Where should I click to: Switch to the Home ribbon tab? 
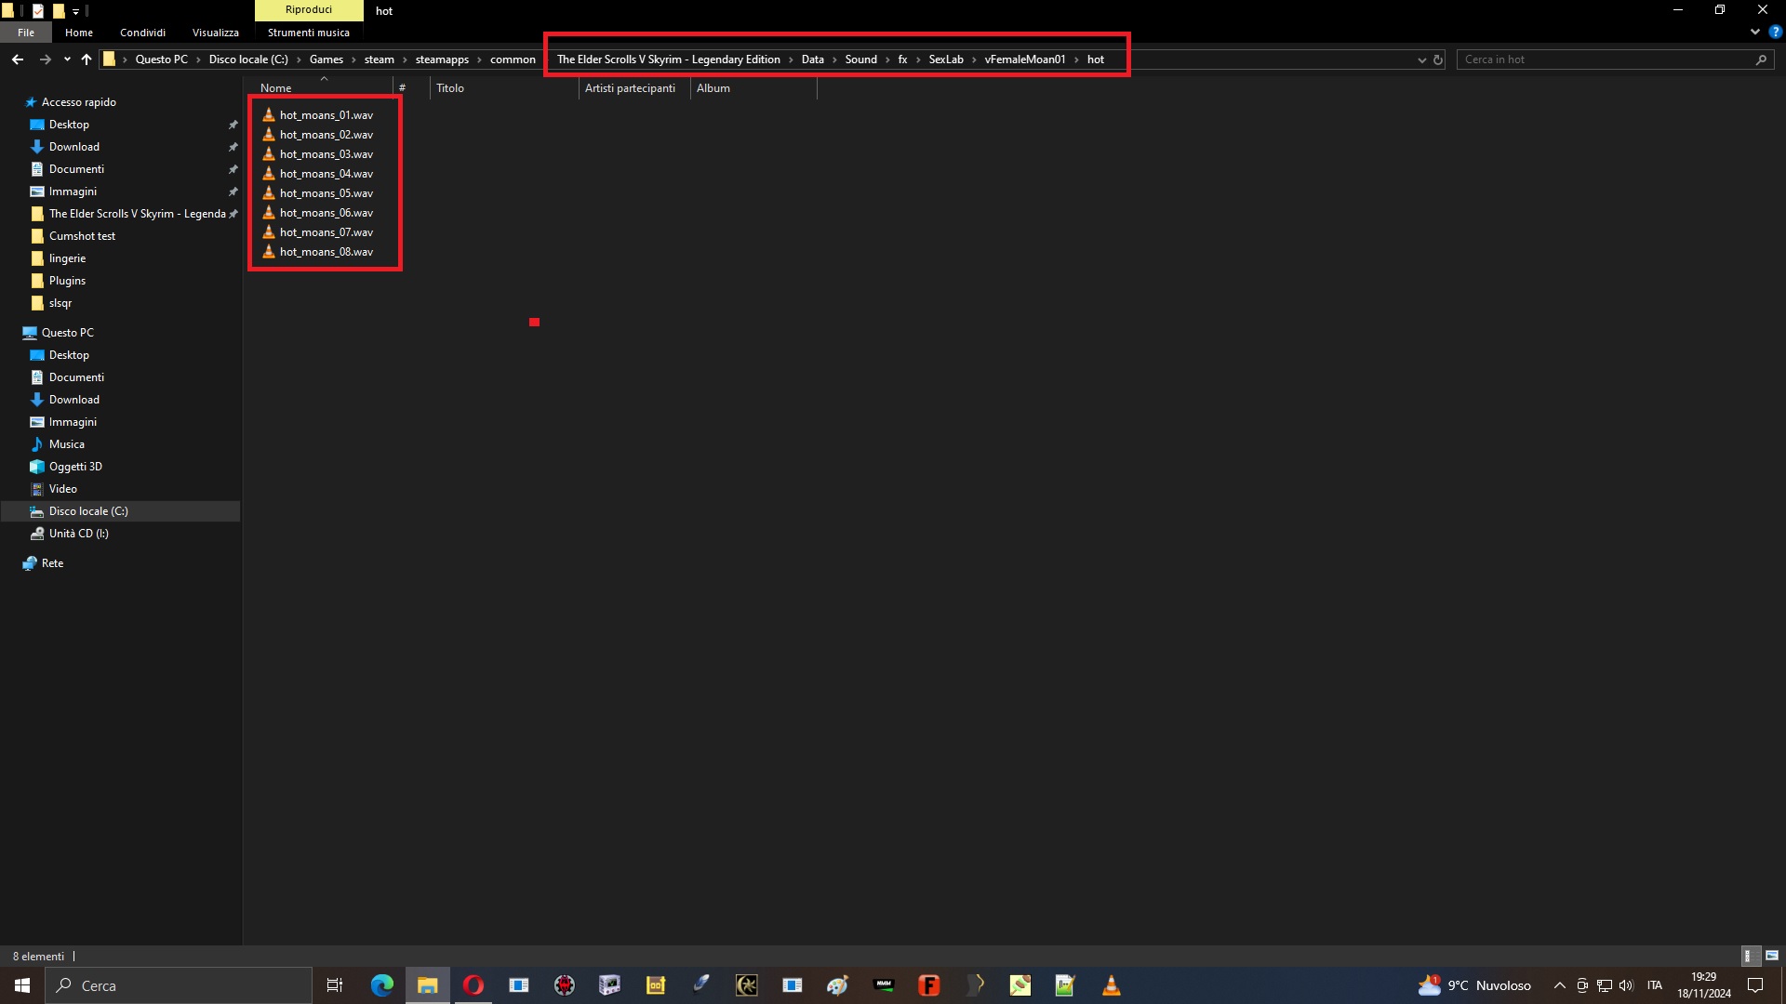[79, 33]
